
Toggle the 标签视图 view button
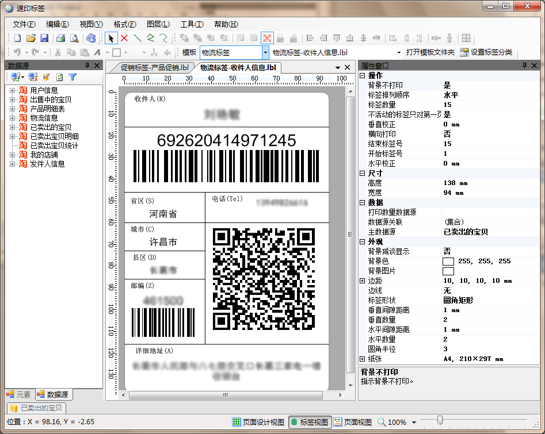pos(310,422)
